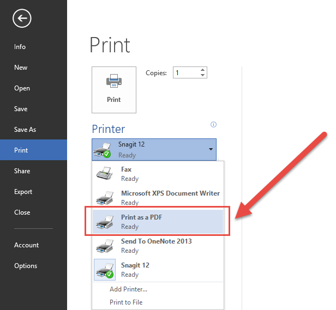Image resolution: width=336 pixels, height=310 pixels.
Task: Open Export in the sidebar
Action: [x=33, y=192]
